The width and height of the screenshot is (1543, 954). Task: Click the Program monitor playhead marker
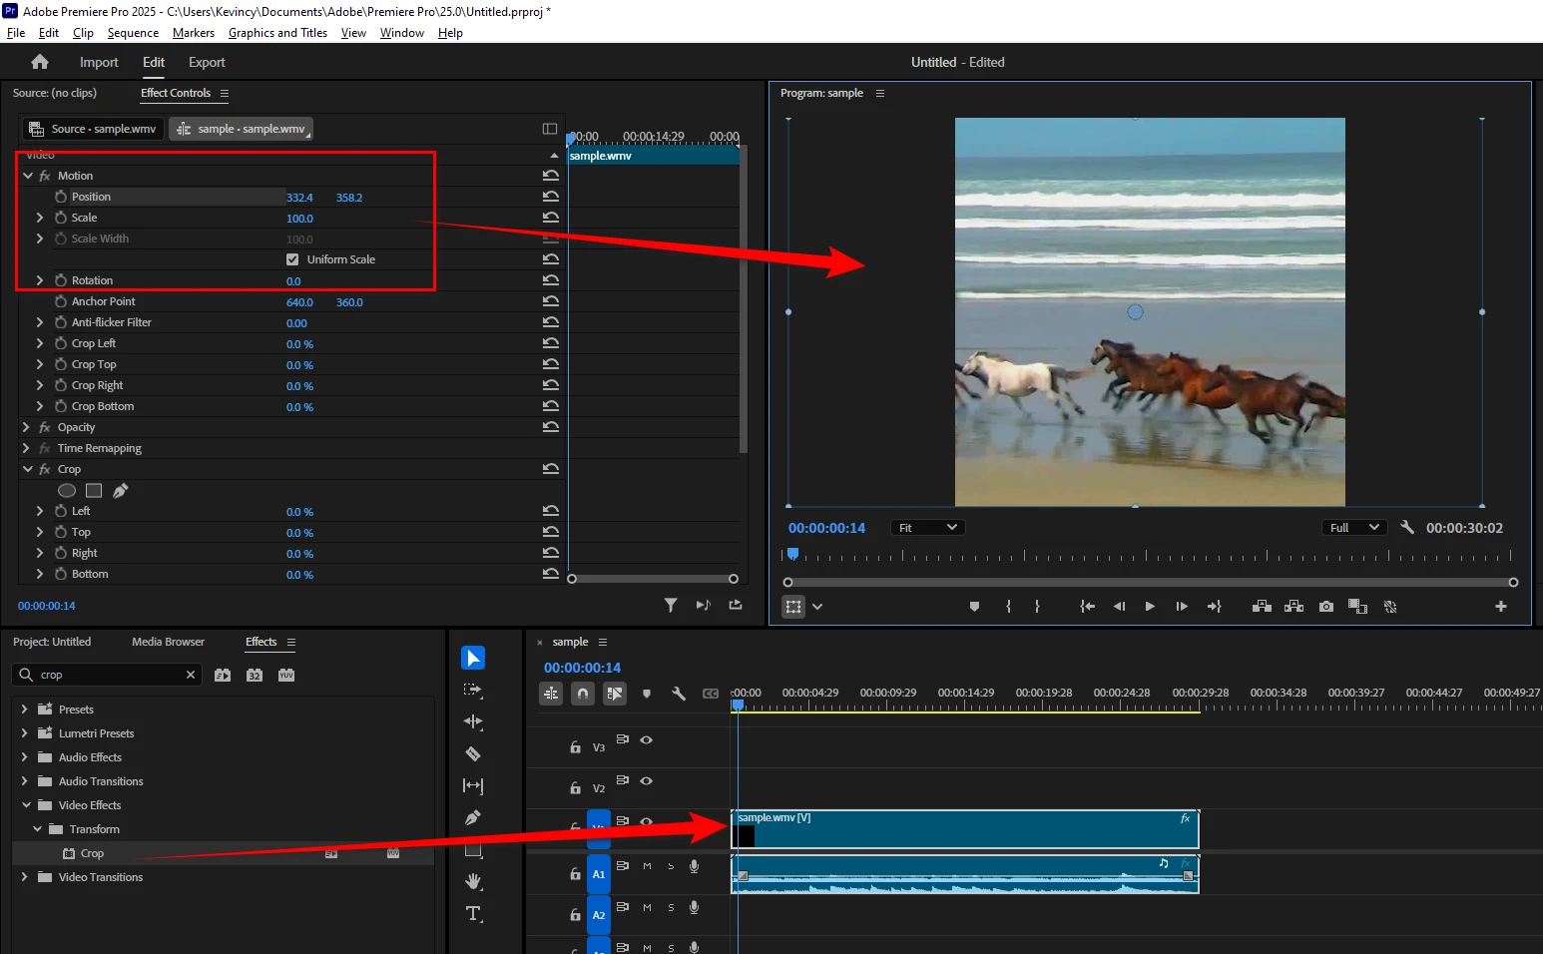click(x=792, y=553)
